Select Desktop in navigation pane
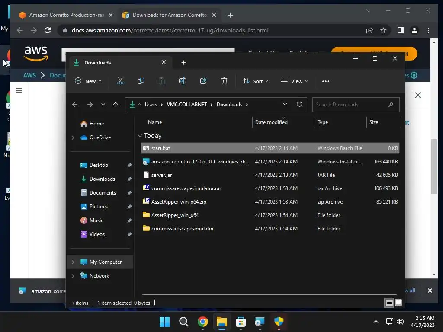The height and width of the screenshot is (332, 443). coord(99,165)
